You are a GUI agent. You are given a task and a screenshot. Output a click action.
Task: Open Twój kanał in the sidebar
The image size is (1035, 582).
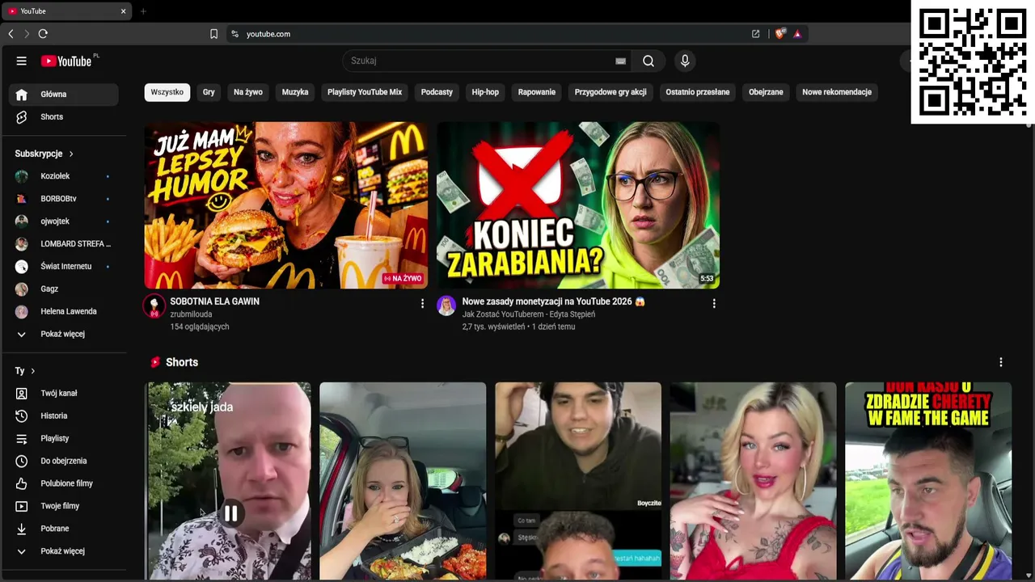(x=64, y=394)
